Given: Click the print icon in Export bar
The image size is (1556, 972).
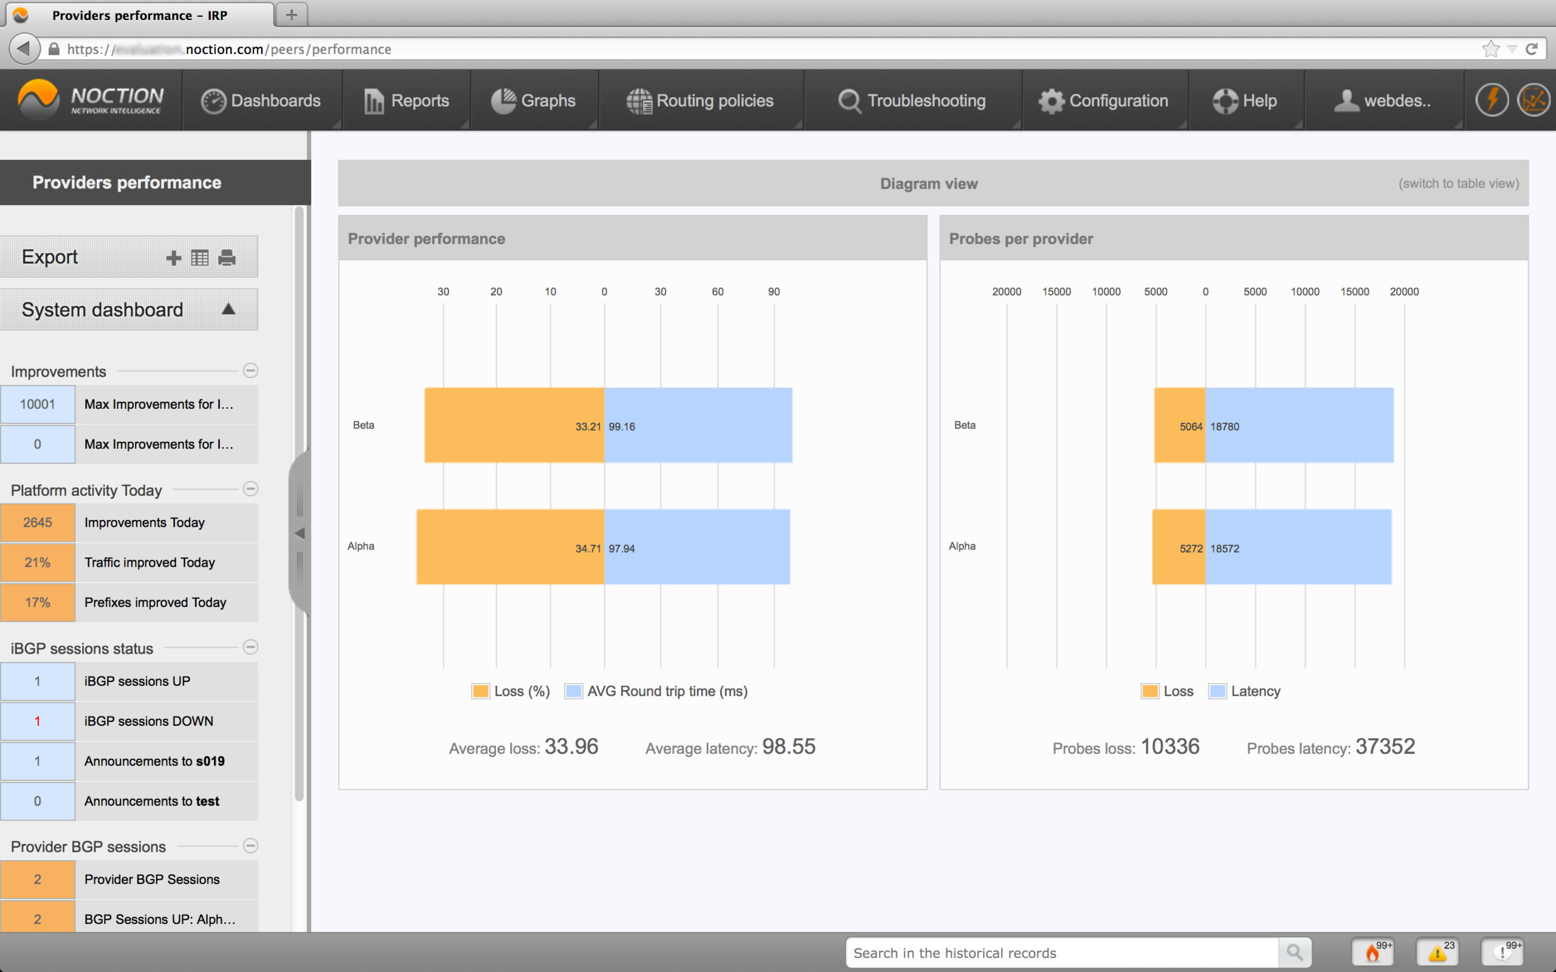Looking at the screenshot, I should (x=226, y=258).
